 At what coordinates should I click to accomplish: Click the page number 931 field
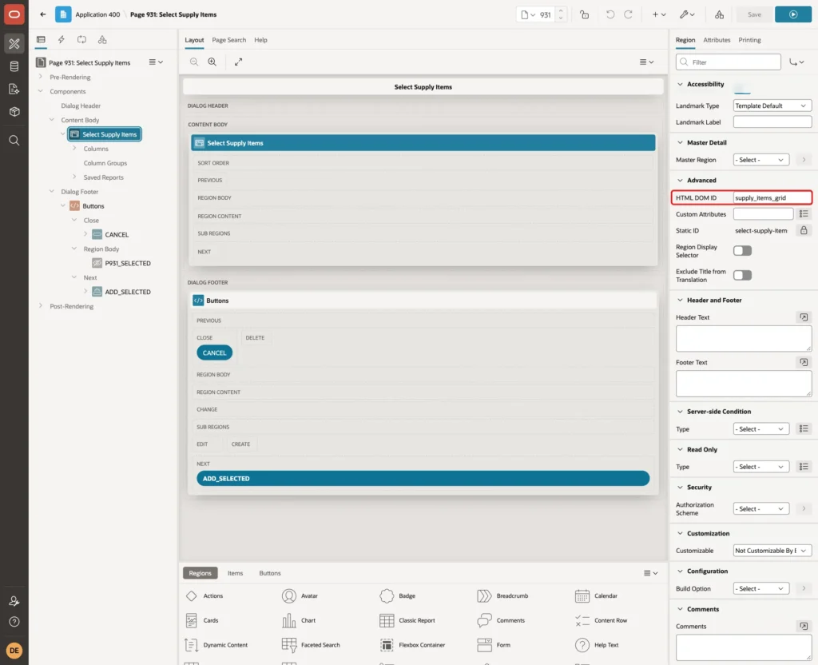point(546,14)
